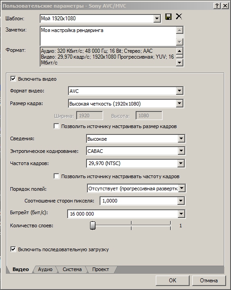Viewport: 231px width, 290px height.
Task: Click the Шаблон name text field
Action: tap(97, 18)
